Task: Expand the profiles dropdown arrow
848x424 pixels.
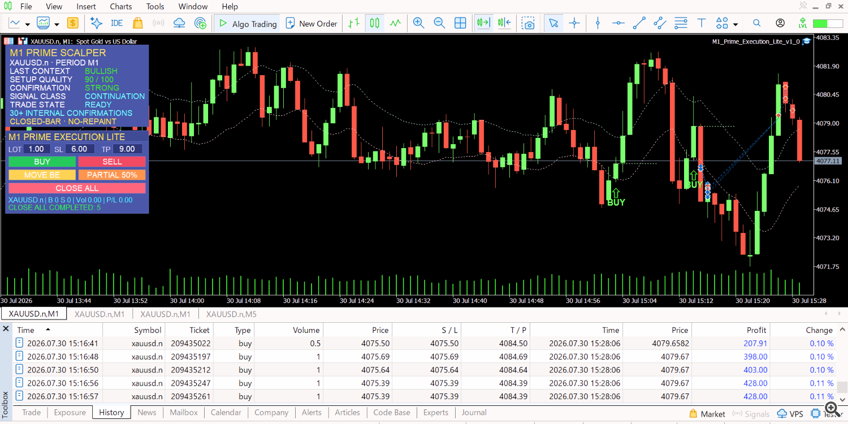Action: pos(57,24)
